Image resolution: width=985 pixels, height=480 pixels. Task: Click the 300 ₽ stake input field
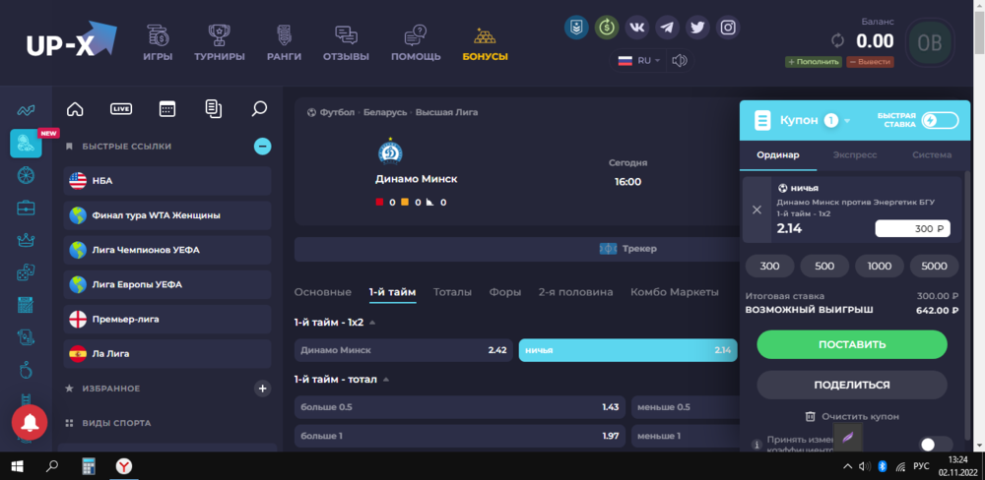pos(913,229)
